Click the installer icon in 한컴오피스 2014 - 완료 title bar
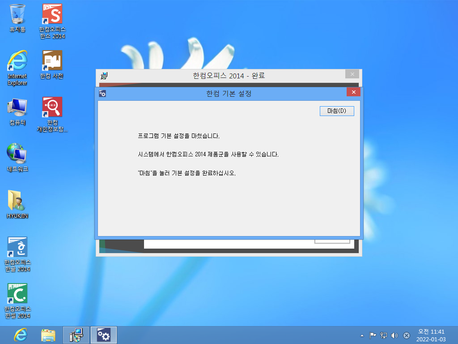Image resolution: width=458 pixels, height=344 pixels. pos(104,76)
